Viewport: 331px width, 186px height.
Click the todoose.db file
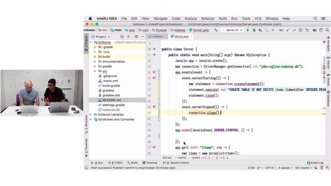111,110
